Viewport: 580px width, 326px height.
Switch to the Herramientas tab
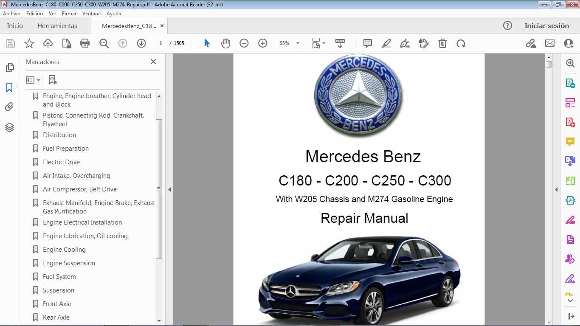tap(57, 25)
